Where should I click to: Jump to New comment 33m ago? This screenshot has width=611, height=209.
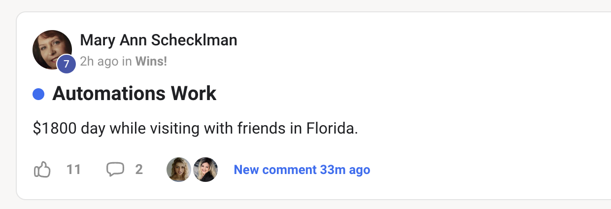(302, 170)
